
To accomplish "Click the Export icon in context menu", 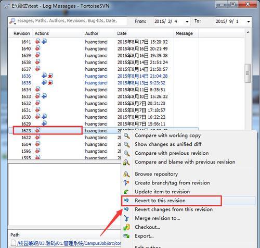I will click(x=126, y=236).
